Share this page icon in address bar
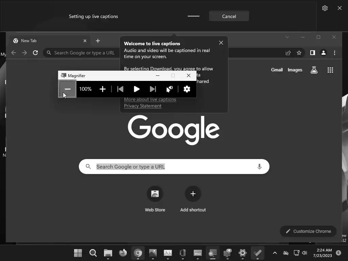This screenshot has height=261, width=348. [288, 53]
